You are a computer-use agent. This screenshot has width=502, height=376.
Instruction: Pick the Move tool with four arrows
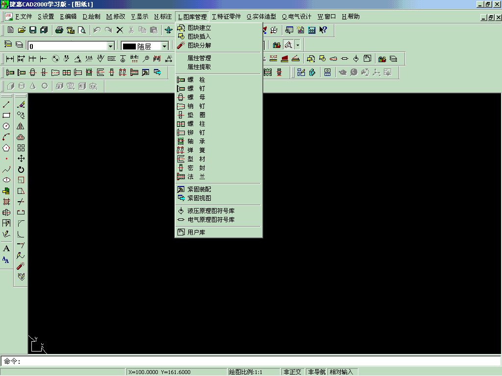[21, 159]
